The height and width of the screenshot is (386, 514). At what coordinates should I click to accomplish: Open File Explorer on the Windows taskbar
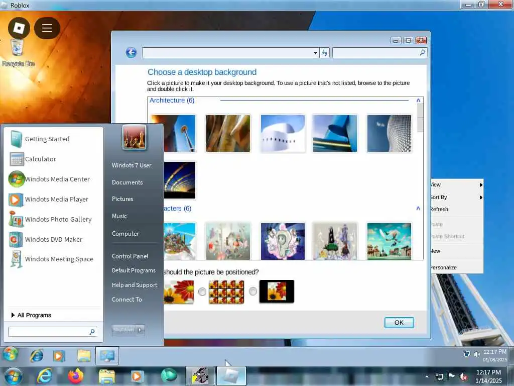point(106,376)
